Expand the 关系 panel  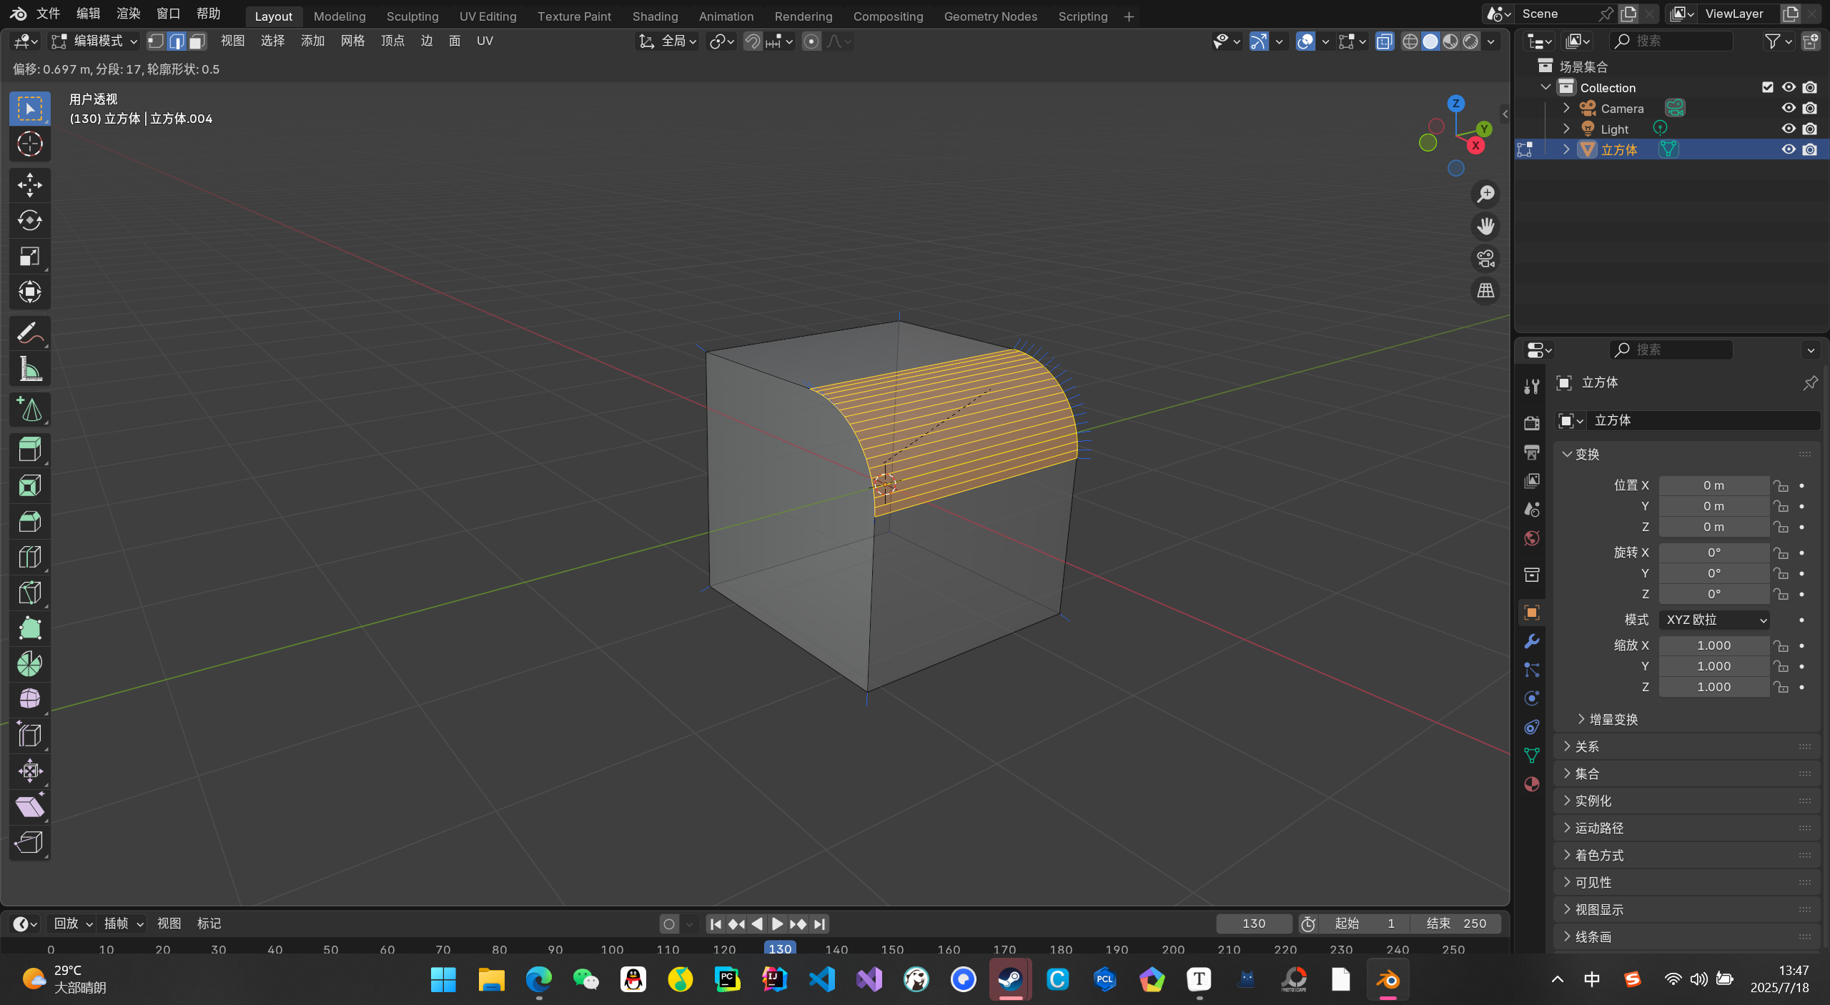[x=1586, y=746]
